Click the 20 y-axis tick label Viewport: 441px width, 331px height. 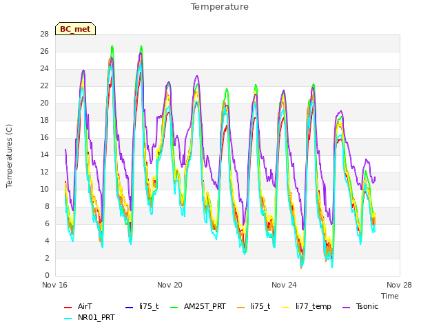pos(44,103)
